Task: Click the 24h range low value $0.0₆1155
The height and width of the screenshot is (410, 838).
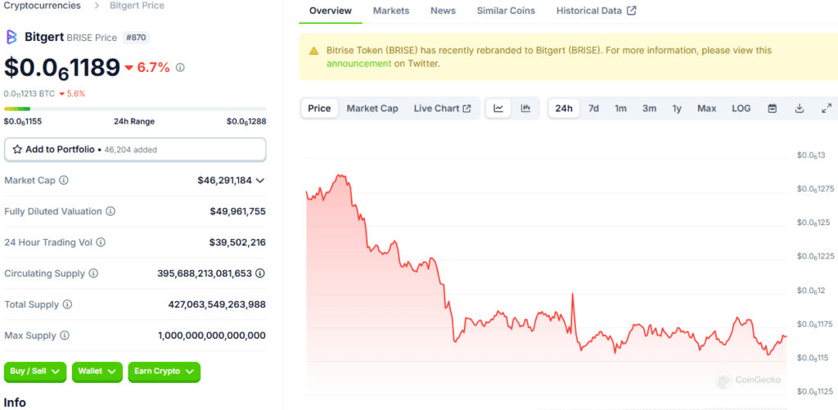Action: click(x=23, y=121)
